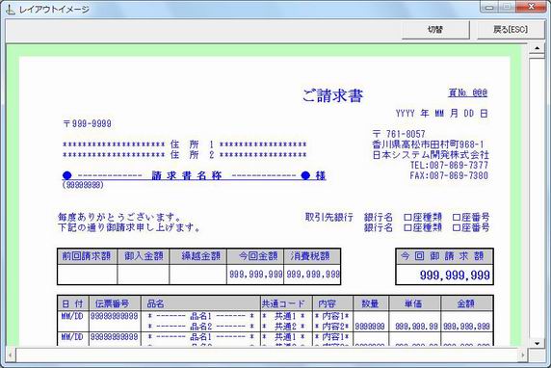Click the 前回請求額 column header
The image size is (551, 368).
(87, 256)
